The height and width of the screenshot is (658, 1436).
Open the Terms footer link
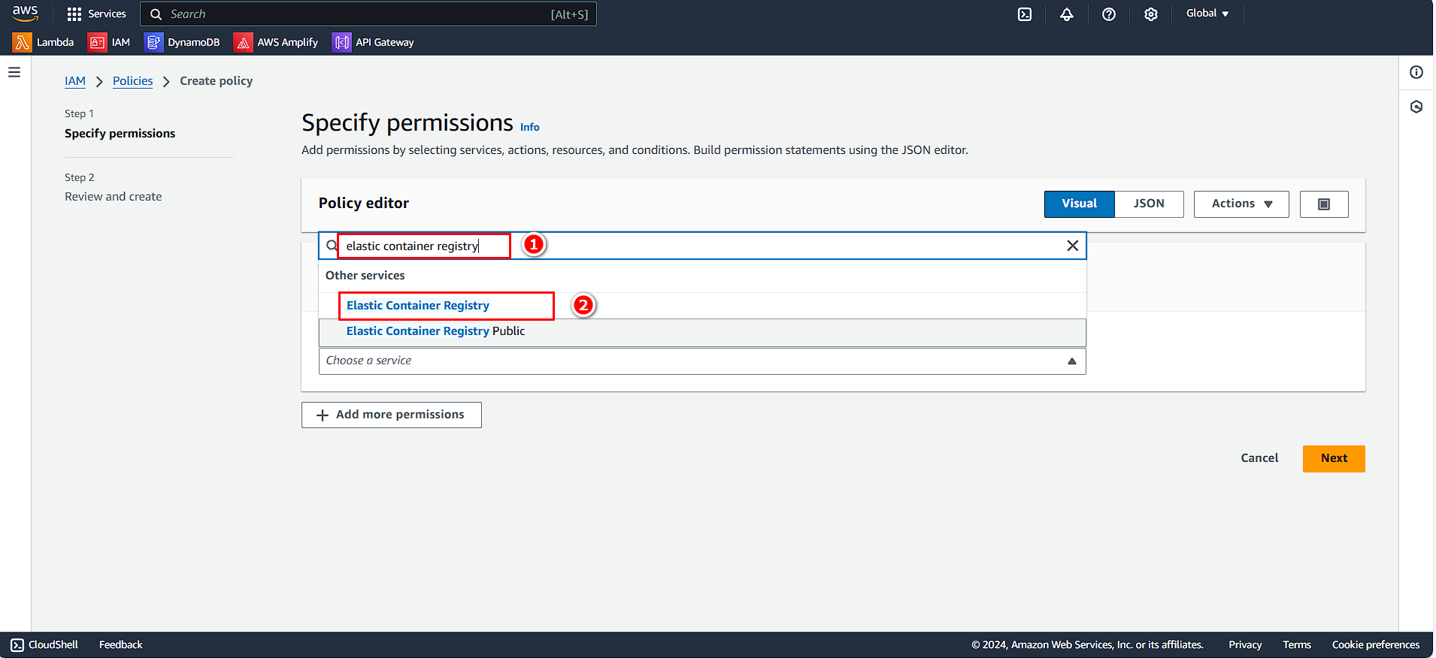1297,644
